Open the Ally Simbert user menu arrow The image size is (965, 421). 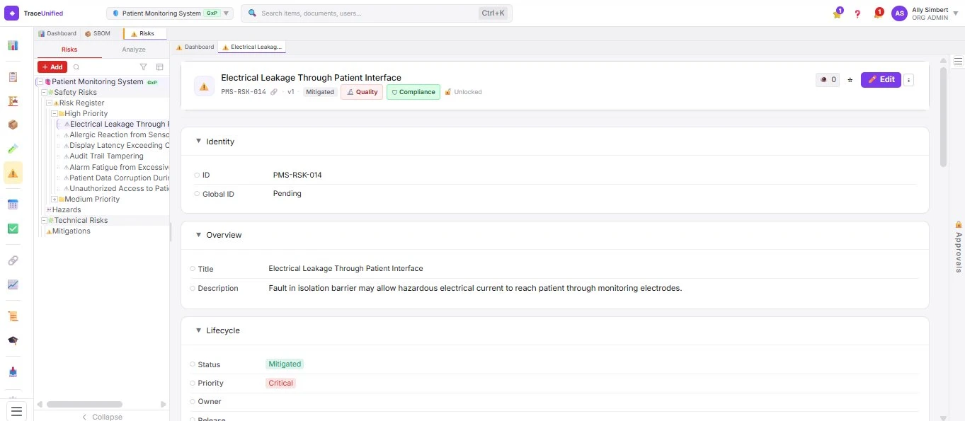(956, 13)
